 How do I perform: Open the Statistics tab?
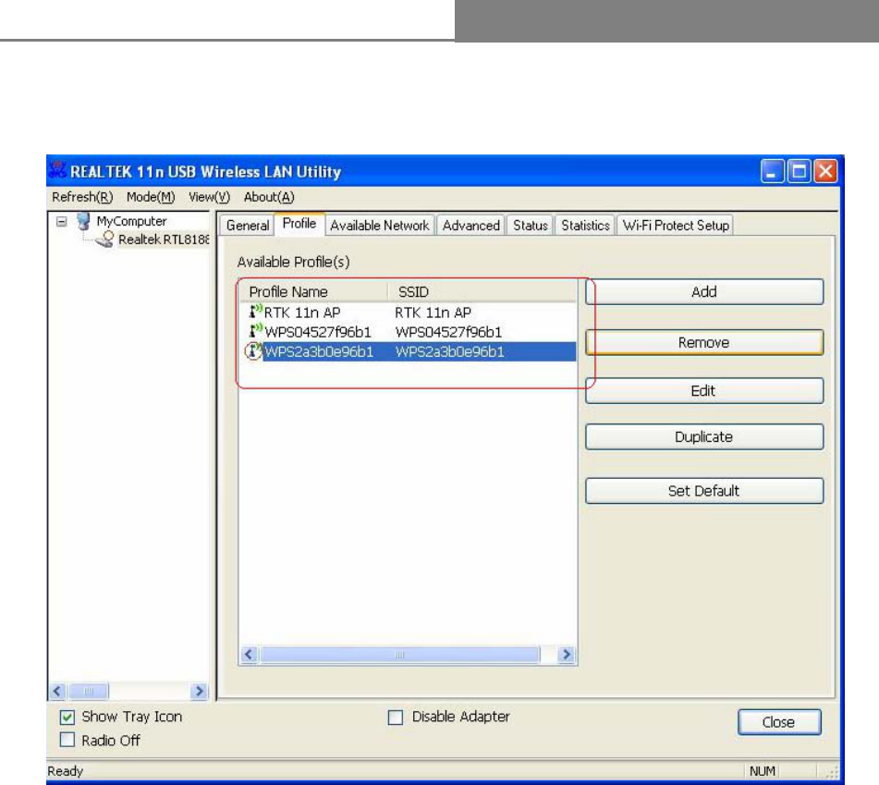coord(585,226)
